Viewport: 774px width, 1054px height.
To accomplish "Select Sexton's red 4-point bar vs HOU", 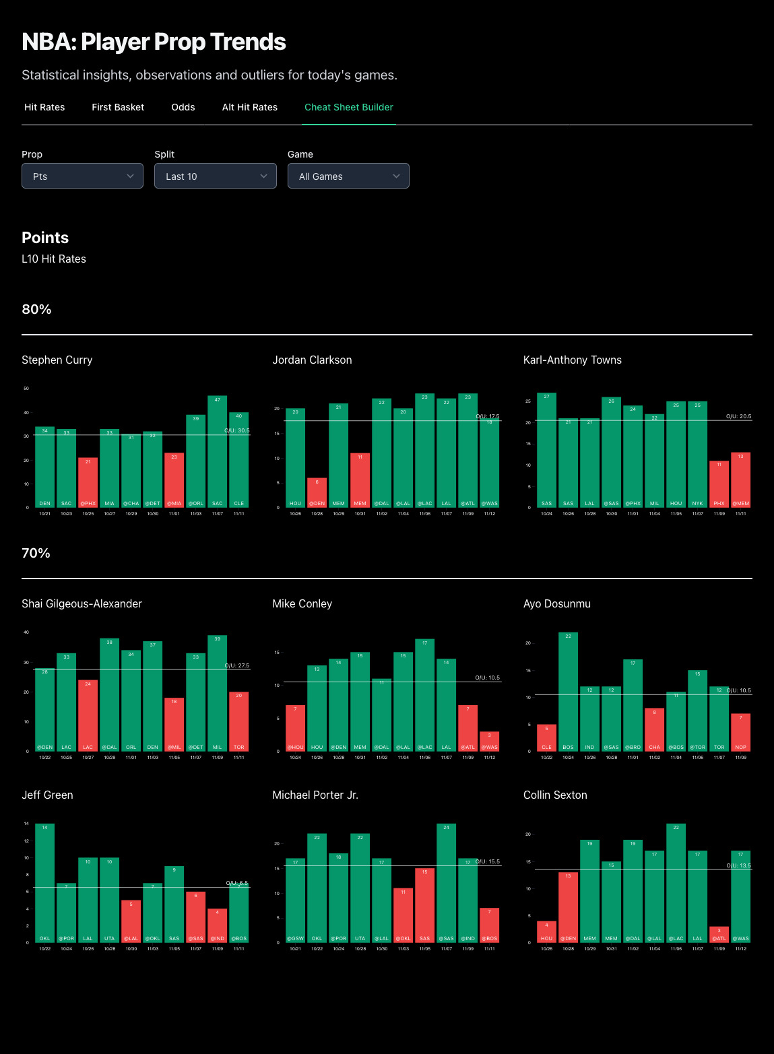I will pos(547,932).
